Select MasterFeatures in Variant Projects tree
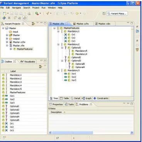This screenshot has height=142, width=142. point(25,49)
